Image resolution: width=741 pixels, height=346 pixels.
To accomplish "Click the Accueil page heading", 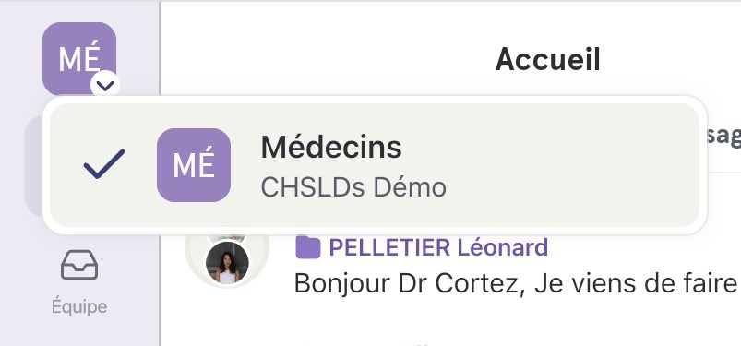I will click(x=548, y=60).
